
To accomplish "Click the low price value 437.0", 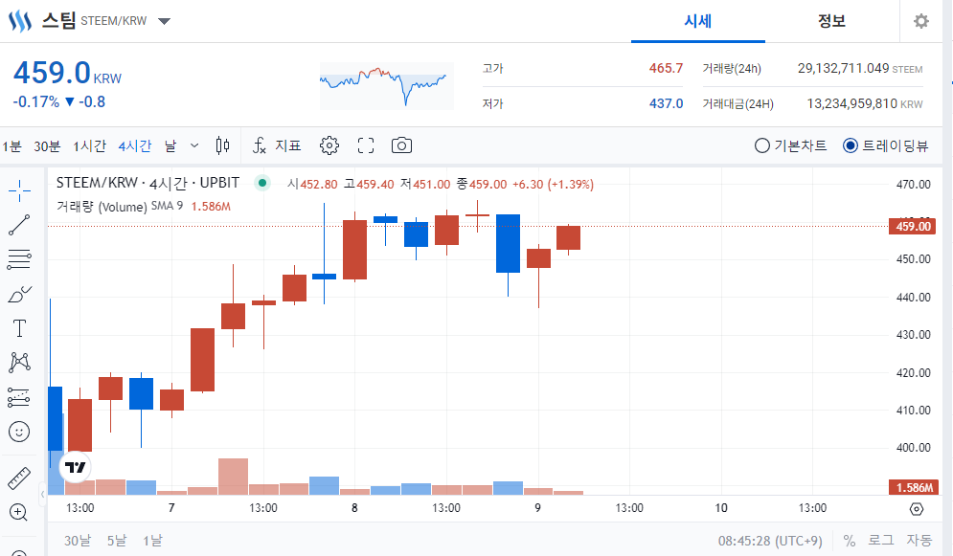I will click(x=666, y=103).
